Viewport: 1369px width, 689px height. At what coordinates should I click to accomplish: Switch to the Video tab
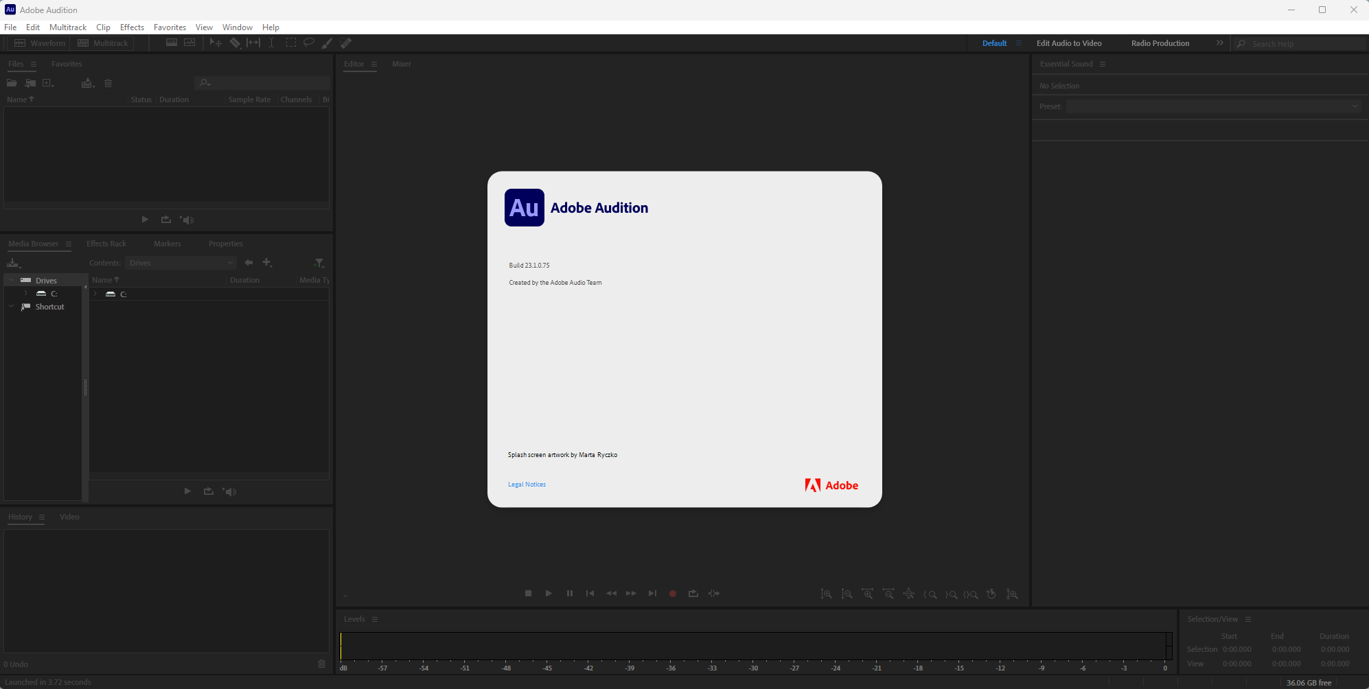point(69,517)
